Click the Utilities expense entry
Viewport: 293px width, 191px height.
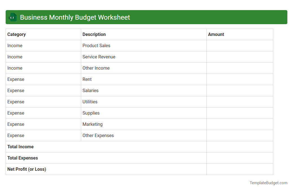point(90,102)
